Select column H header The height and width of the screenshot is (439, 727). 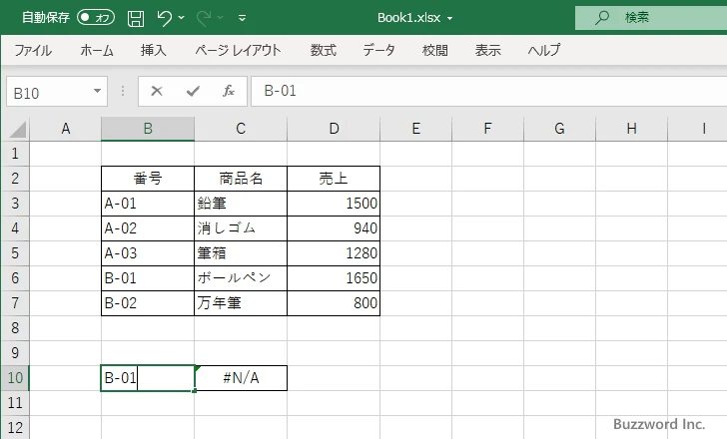coord(631,129)
